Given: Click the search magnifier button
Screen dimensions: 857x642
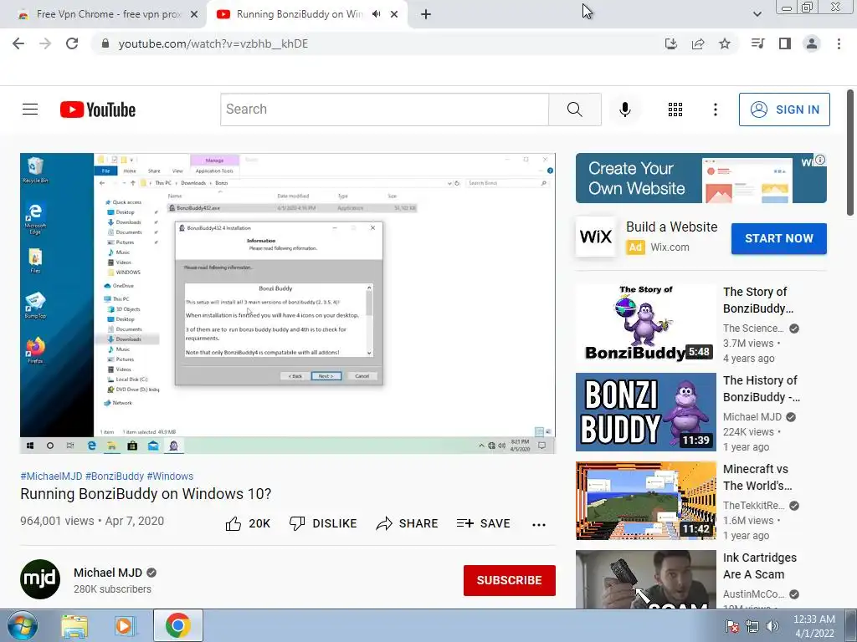Looking at the screenshot, I should [574, 110].
